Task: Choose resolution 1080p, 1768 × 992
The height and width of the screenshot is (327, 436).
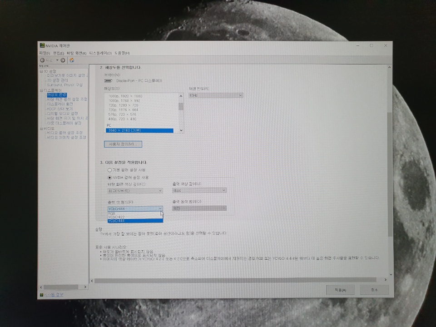Action: coord(124,101)
